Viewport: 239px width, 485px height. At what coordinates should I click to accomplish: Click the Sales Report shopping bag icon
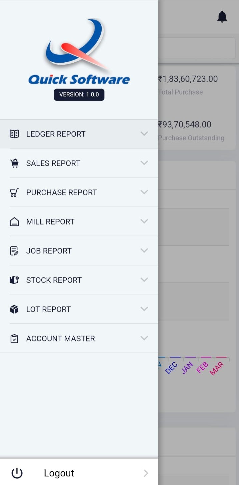[14, 163]
